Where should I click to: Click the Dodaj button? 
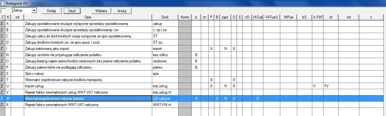click(51, 11)
